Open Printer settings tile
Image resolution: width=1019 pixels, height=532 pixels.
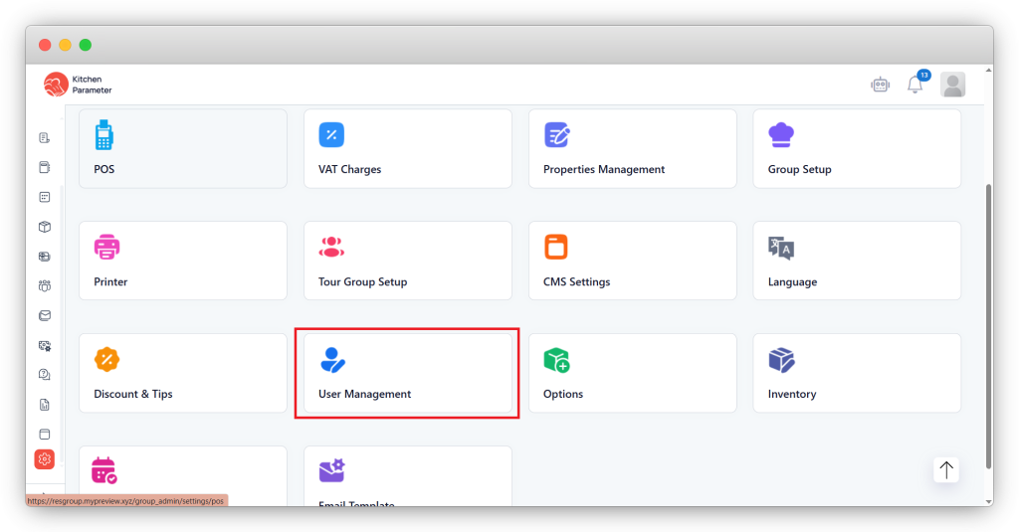click(x=182, y=261)
